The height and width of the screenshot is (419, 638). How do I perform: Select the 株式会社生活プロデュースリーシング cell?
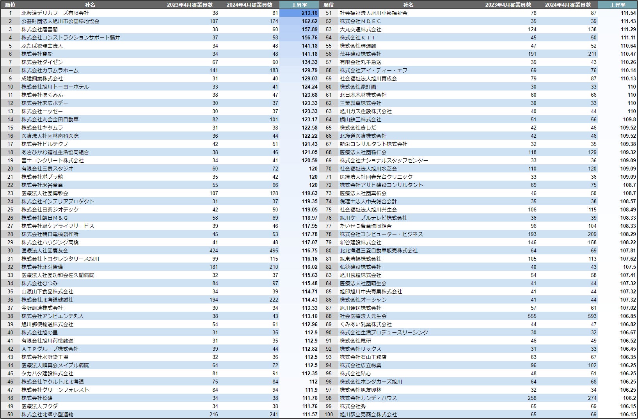384,332
